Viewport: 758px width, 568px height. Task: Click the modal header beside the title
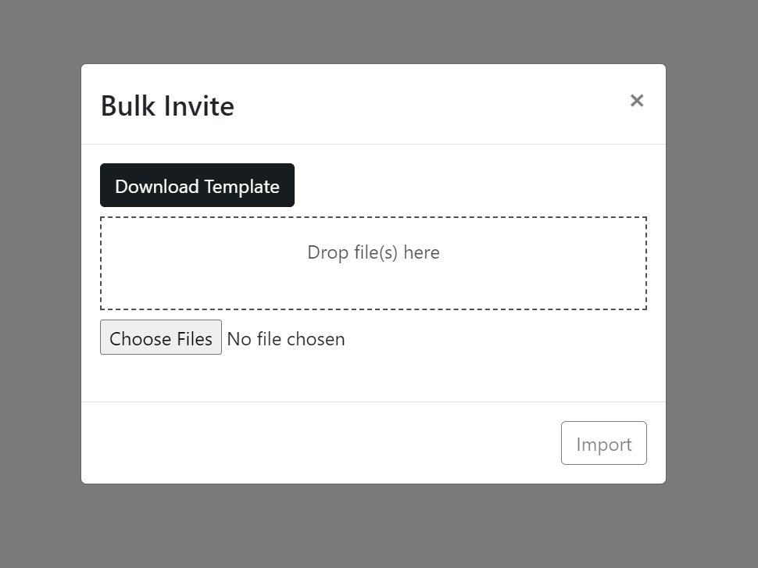pos(431,105)
